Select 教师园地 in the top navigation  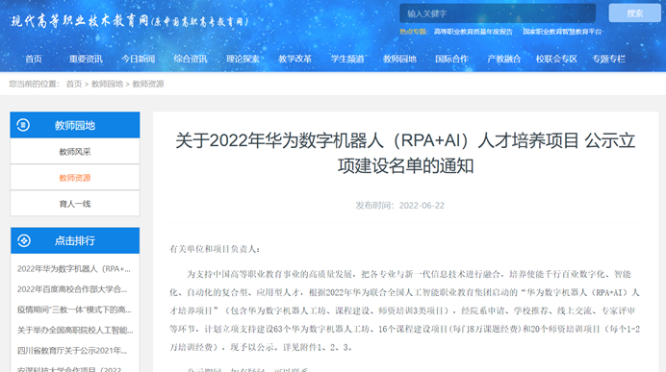click(399, 59)
